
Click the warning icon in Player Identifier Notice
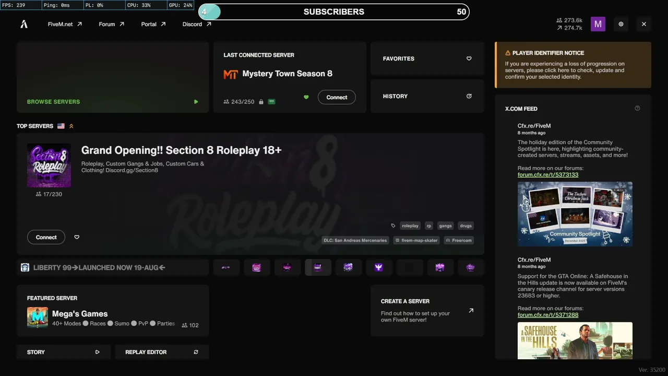508,53
